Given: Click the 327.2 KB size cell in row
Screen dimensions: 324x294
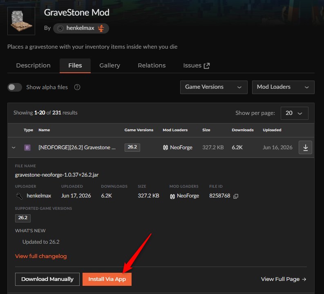Looking at the screenshot, I should coord(213,148).
